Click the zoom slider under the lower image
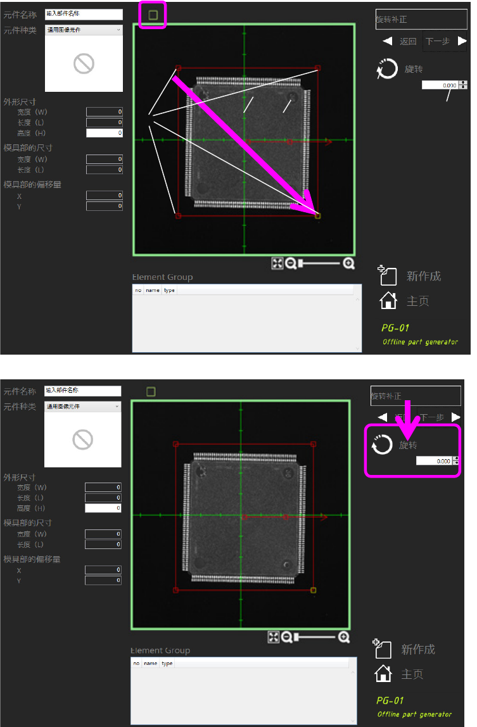Image resolution: width=477 pixels, height=727 pixels. (315, 637)
